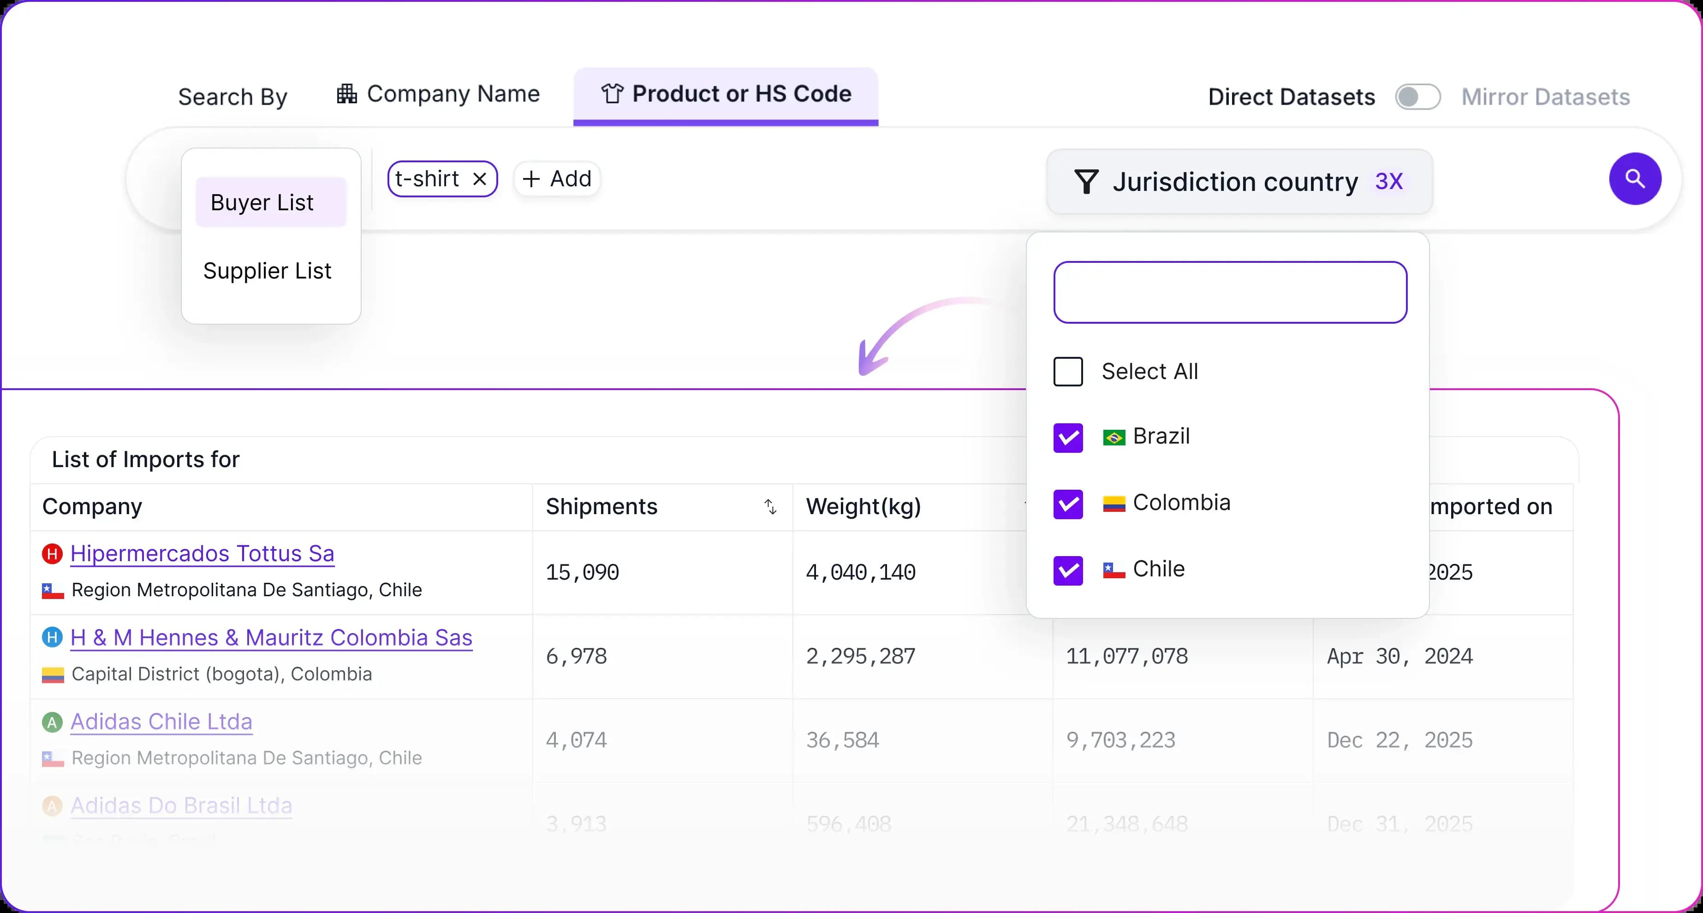Screen dimensions: 1703x913
Task: Click the red H avatar of Hipermercados Tottus
Action: point(52,553)
